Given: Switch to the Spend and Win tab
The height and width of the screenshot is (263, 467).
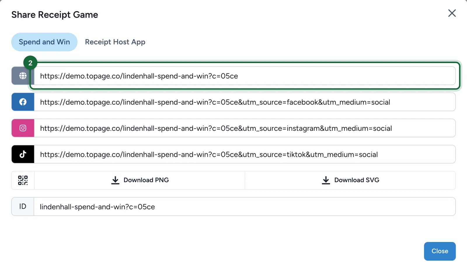Looking at the screenshot, I should [44, 42].
